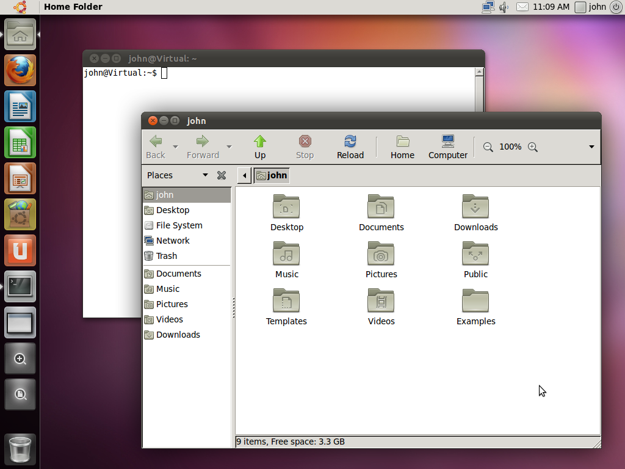
Task: Reload the current folder view
Action: pos(350,147)
